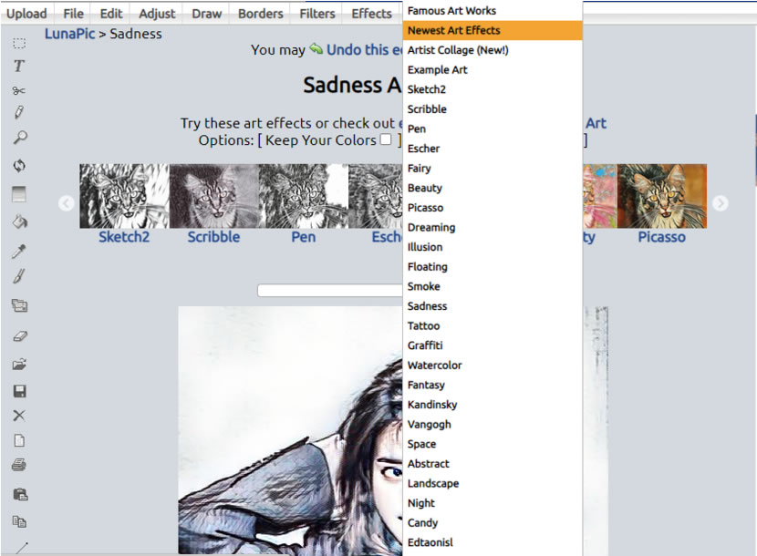757x556 pixels.
Task: Select Fairy effect from menu
Action: pos(493,169)
